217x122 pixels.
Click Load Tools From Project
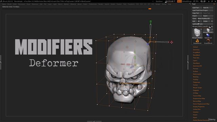tap(203, 11)
